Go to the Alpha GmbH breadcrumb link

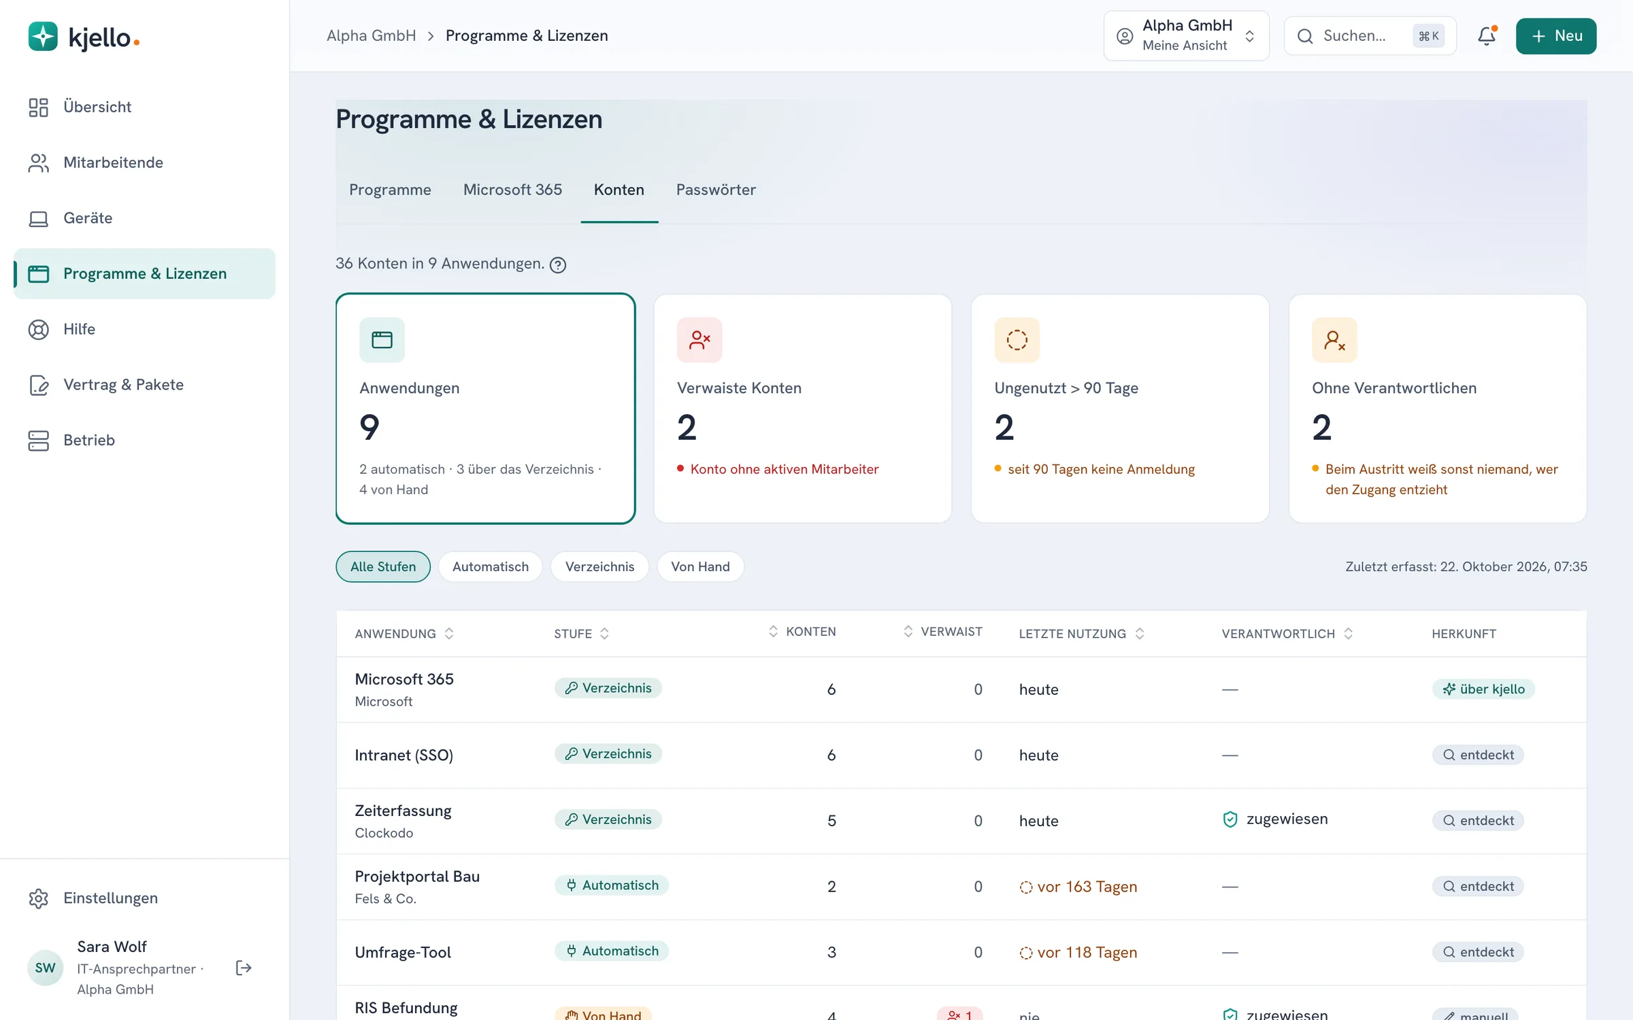coord(371,36)
